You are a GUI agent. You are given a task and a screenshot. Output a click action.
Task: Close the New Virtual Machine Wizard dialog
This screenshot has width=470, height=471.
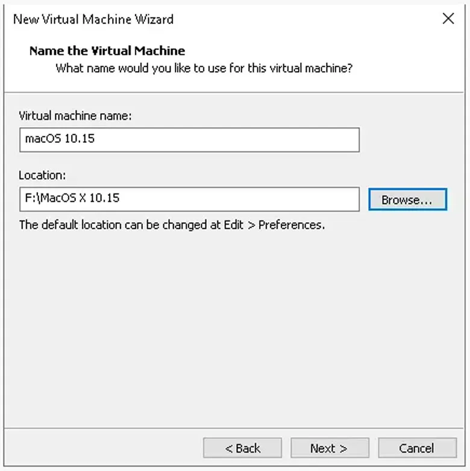pyautogui.click(x=448, y=19)
